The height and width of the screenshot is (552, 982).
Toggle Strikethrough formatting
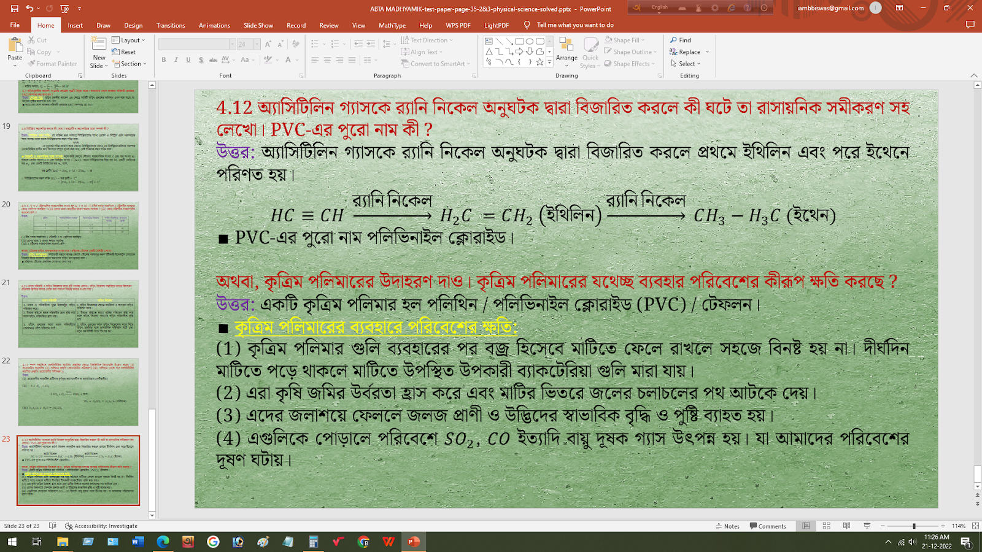213,60
